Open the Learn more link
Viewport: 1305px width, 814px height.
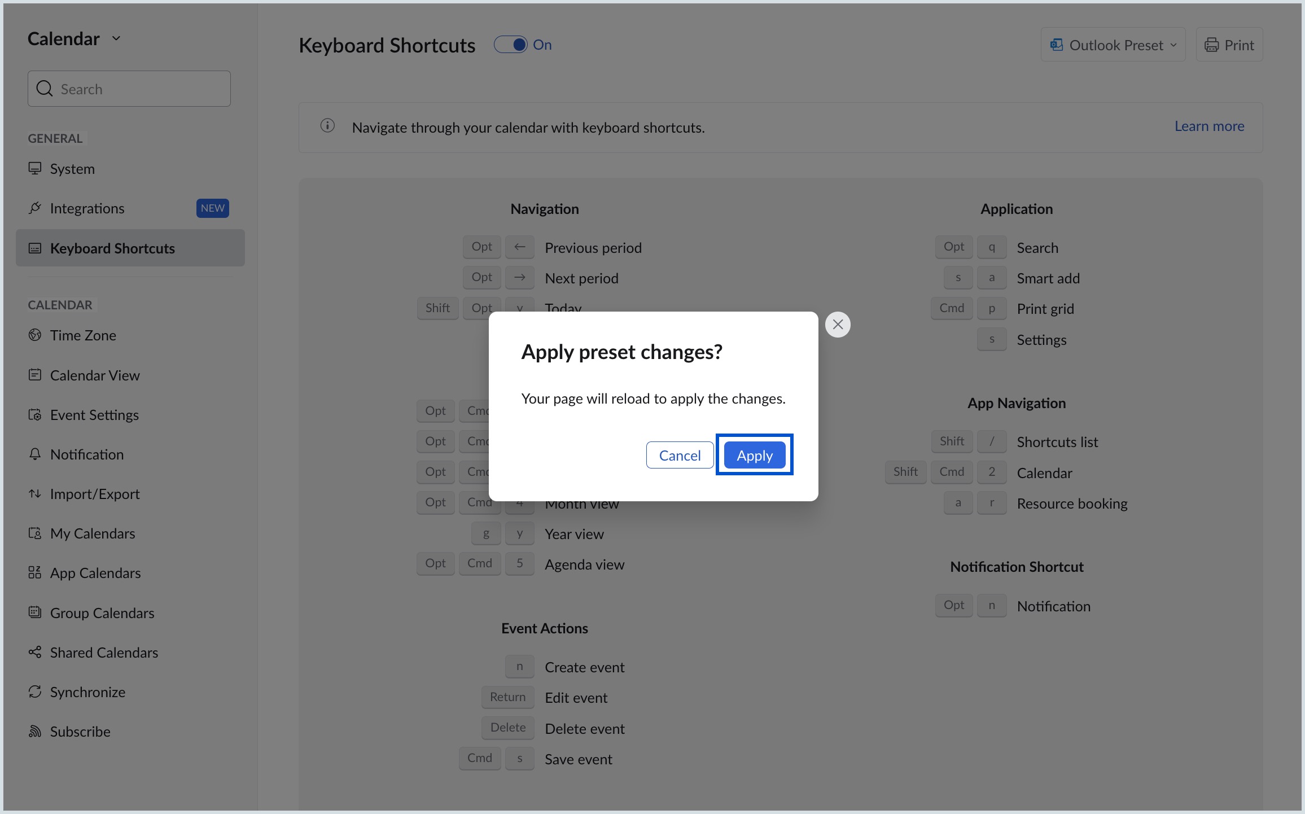pyautogui.click(x=1209, y=126)
